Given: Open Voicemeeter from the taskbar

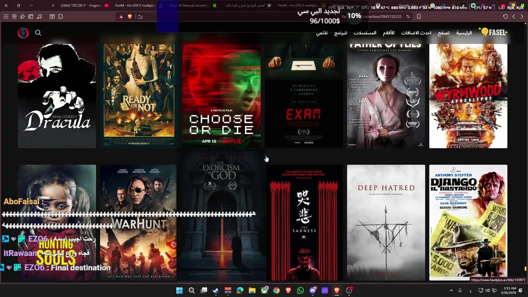Looking at the screenshot, I should click(228, 290).
